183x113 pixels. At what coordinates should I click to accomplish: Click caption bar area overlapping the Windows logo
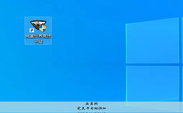pyautogui.click(x=152, y=107)
